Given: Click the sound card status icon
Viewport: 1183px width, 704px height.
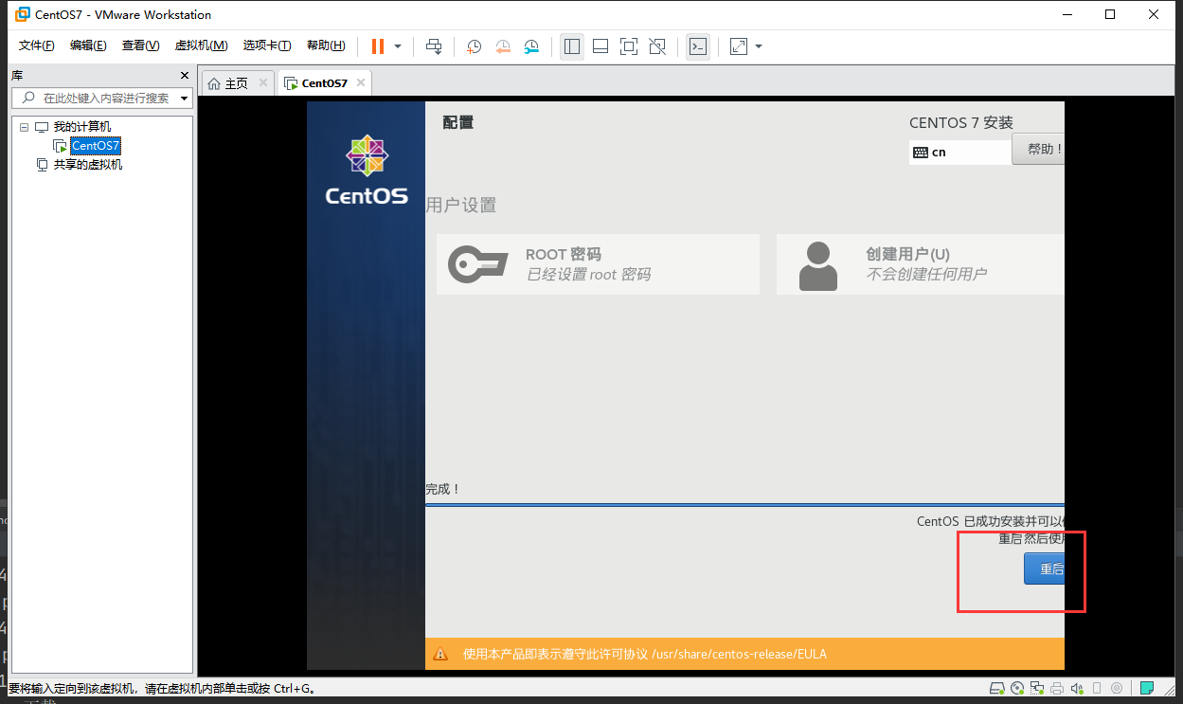Looking at the screenshot, I should tap(1077, 688).
